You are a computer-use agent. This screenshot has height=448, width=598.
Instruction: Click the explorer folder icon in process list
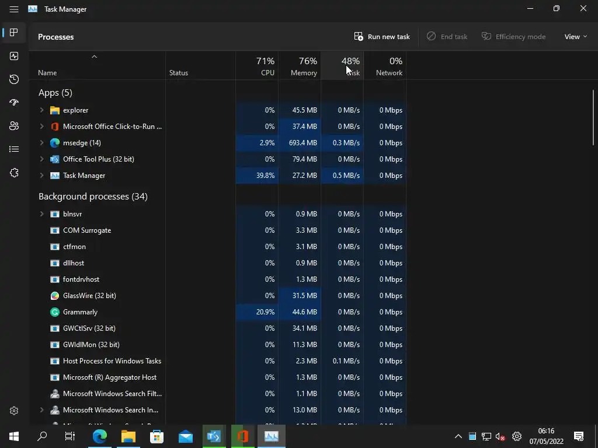click(55, 110)
